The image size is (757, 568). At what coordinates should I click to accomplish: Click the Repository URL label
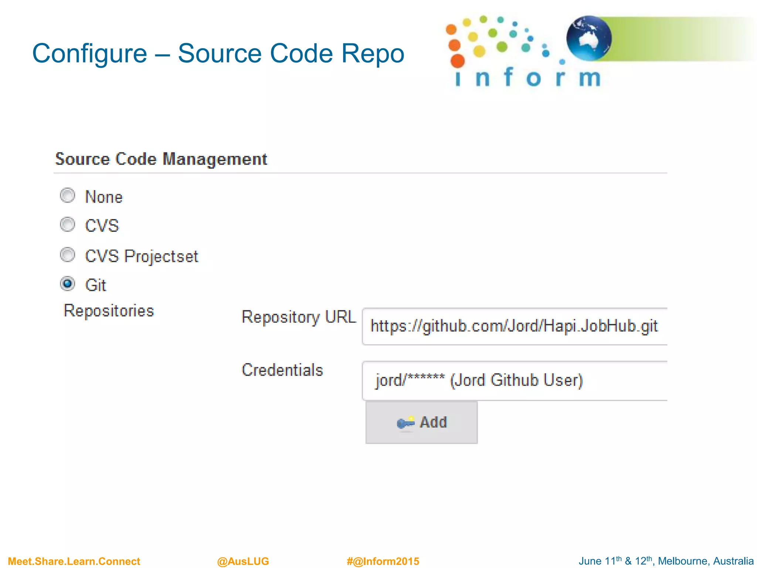298,317
